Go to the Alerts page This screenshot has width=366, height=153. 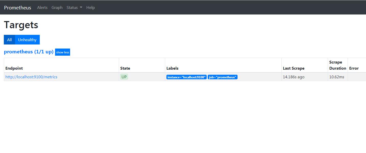42,8
